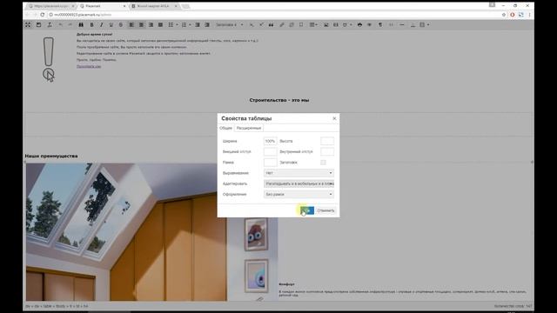Decrease indent with toolbar icon
Viewport: 557px width, 313px height.
tap(198, 25)
